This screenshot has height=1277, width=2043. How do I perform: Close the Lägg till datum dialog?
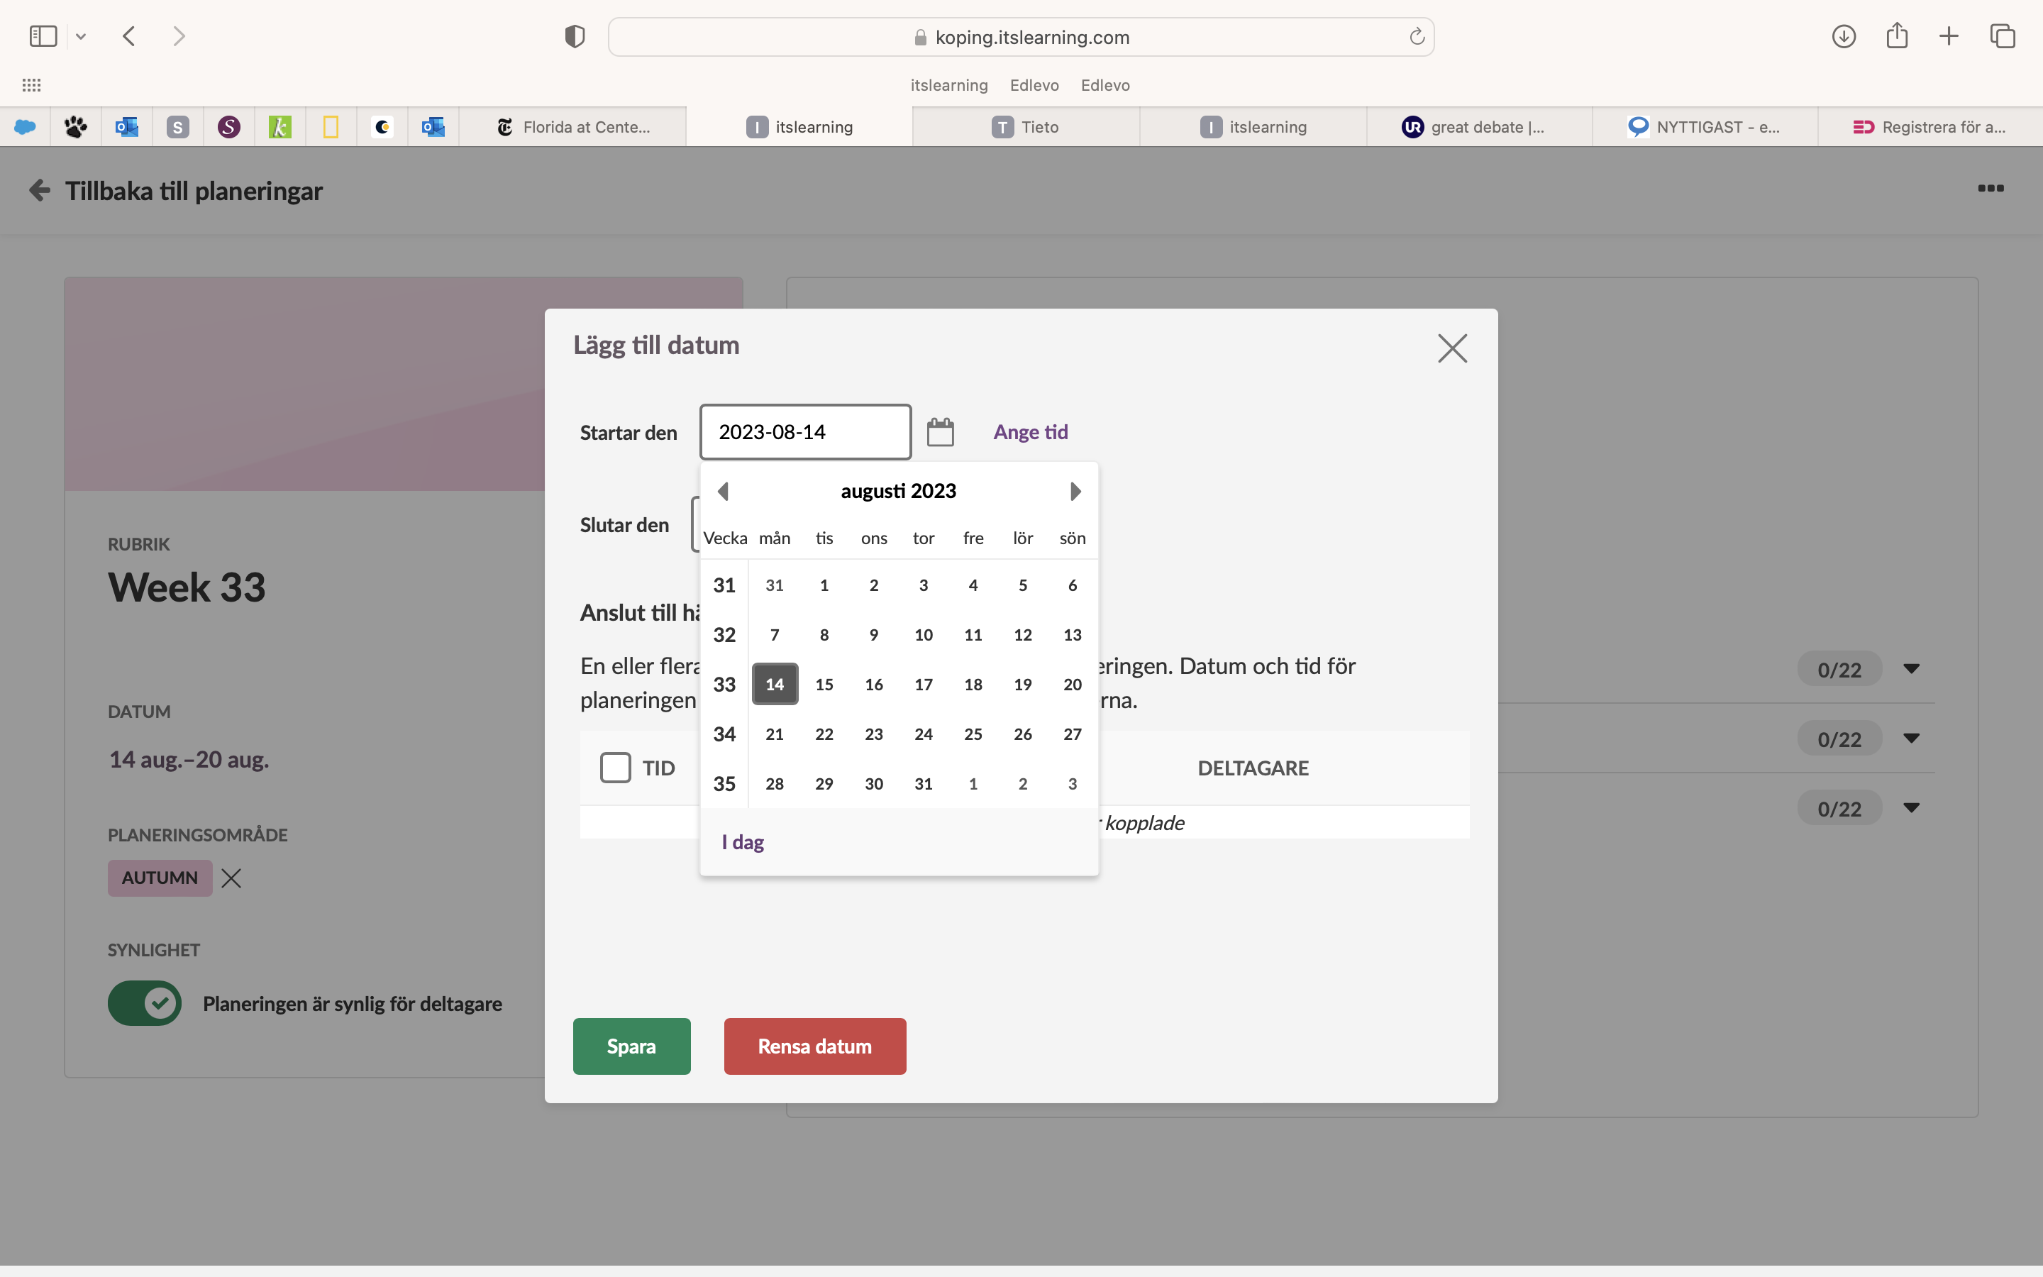[1452, 348]
